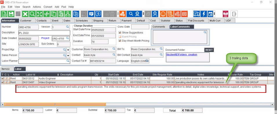Click the orange gears icon in toolbar
The image size is (277, 114).
point(123,14)
